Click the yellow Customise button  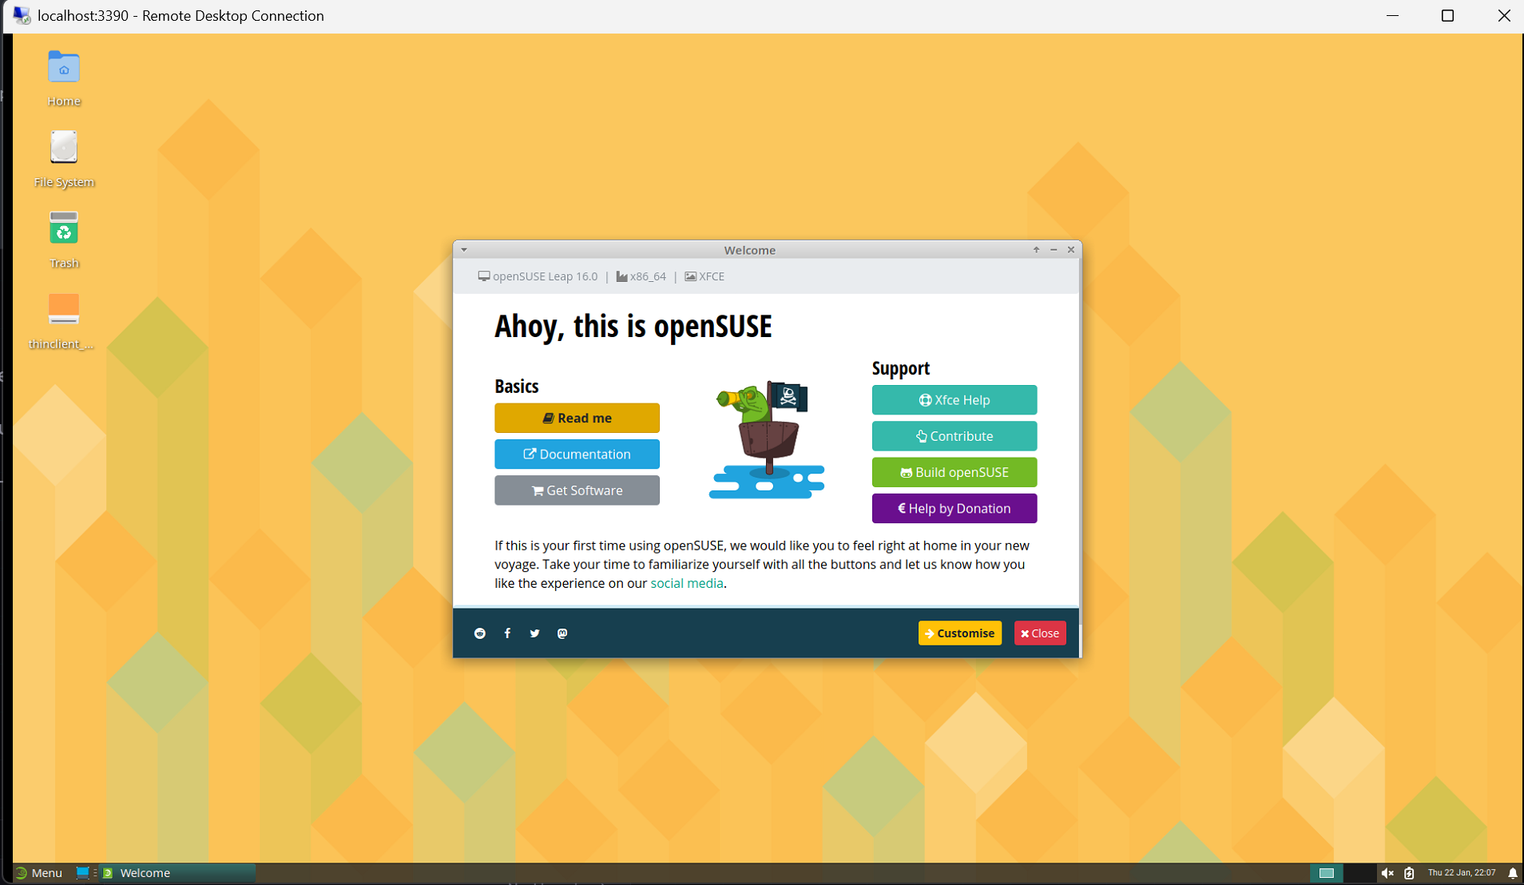coord(959,633)
